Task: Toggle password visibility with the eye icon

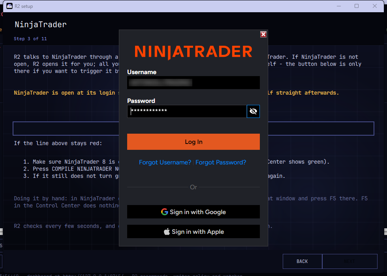Action: tap(253, 111)
